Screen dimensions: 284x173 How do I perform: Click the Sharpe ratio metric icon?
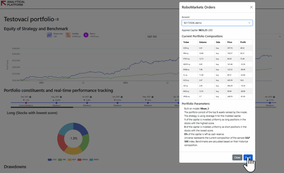coord(49,35)
